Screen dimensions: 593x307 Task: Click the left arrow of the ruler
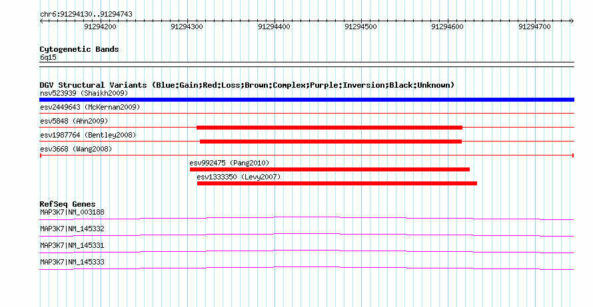(x=41, y=21)
